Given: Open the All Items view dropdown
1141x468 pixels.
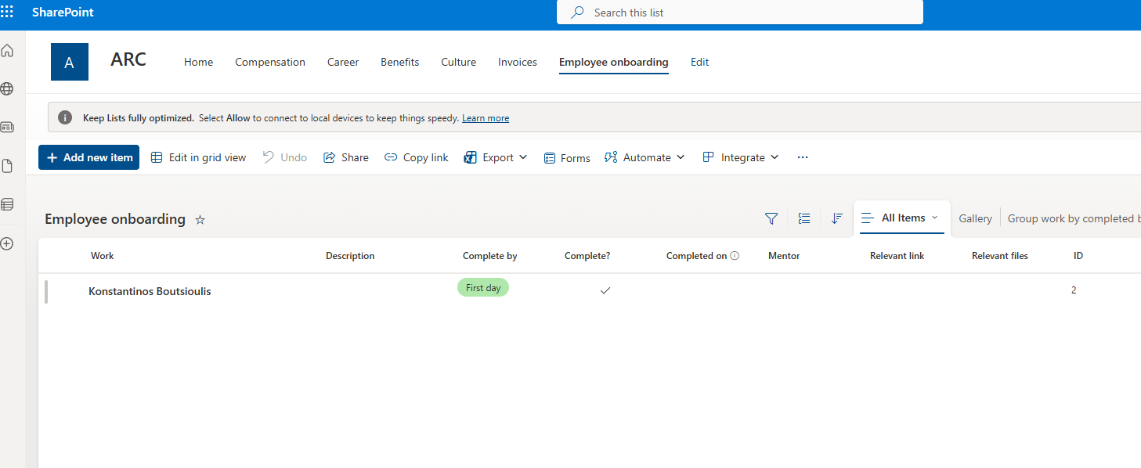Looking at the screenshot, I should (x=901, y=218).
